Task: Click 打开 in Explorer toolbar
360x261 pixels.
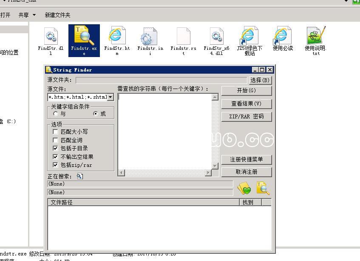Action: point(5,15)
